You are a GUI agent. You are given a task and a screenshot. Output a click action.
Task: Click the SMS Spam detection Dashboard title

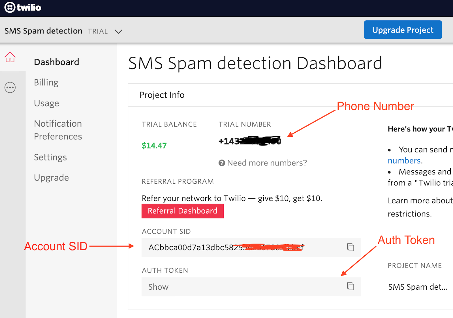coord(255,63)
